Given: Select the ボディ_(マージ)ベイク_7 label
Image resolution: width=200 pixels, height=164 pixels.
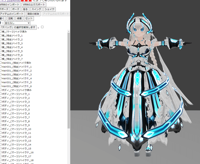Looking at the screenshot, I should 16,117.
